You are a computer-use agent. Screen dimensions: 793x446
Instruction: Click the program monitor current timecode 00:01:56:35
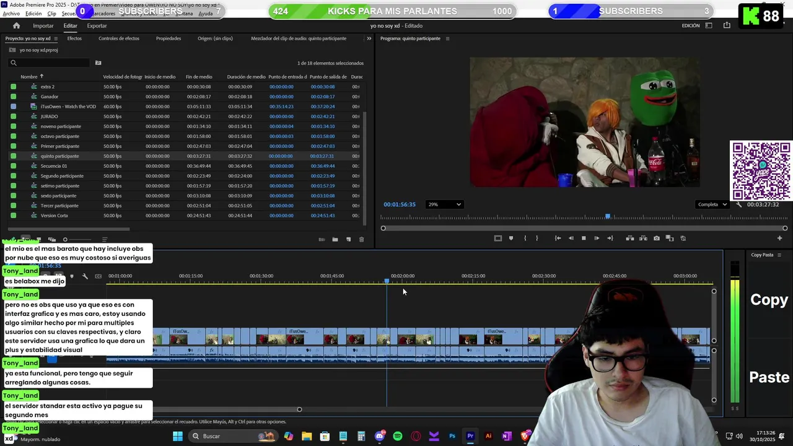(x=400, y=204)
